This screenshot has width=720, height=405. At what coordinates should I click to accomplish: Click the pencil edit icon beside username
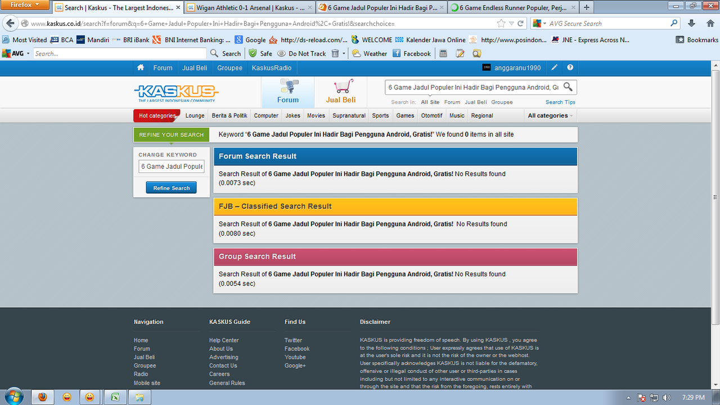point(554,67)
